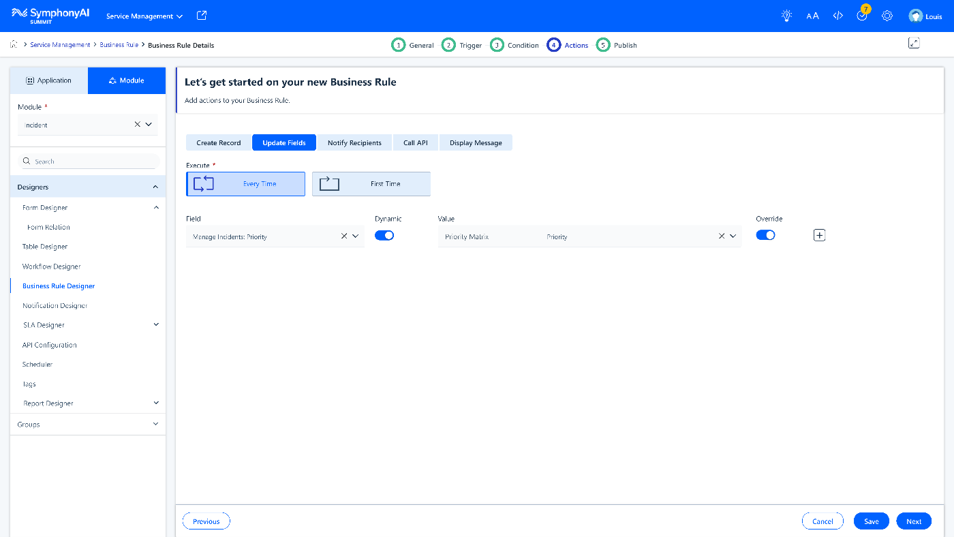Disable the Override toggle

(765, 234)
